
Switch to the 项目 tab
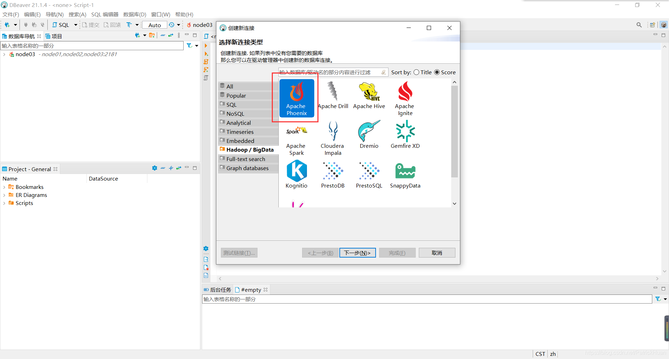coord(54,36)
